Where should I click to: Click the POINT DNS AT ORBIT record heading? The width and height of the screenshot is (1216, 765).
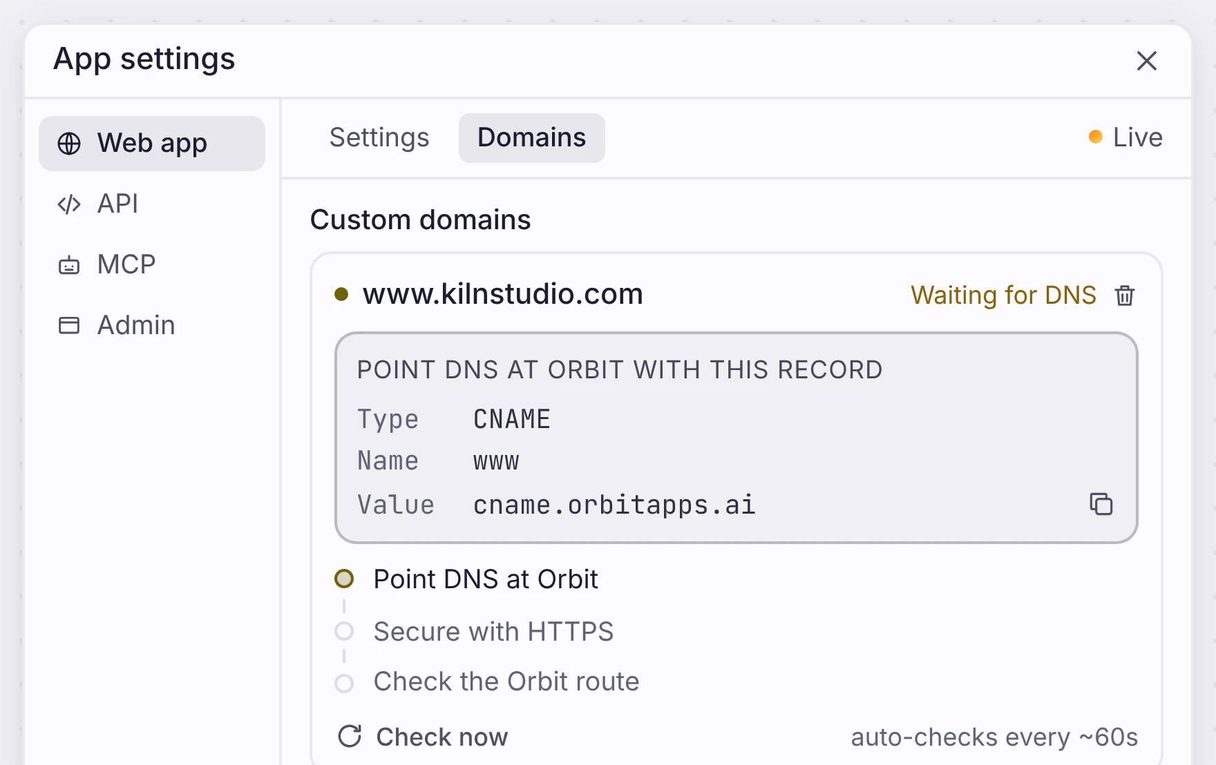click(620, 370)
